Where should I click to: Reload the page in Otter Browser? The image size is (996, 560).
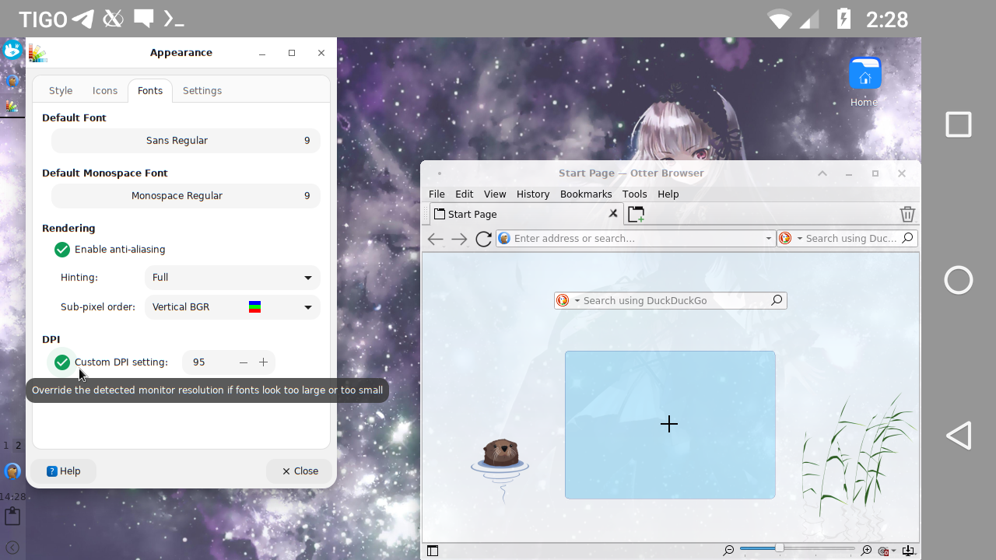[x=483, y=239]
